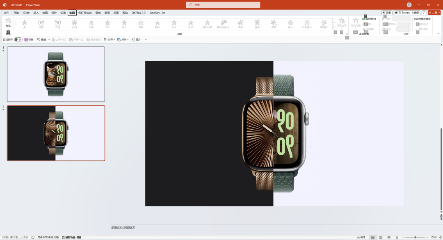Image resolution: width=443 pixels, height=240 pixels.
Task: Toggle the 自动保存 autosave switch
Action: [18, 39]
